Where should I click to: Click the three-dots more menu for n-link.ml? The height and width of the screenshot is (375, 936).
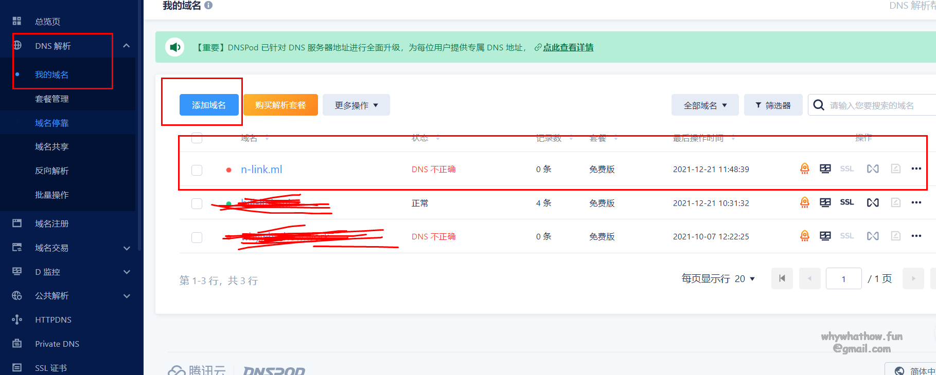916,168
